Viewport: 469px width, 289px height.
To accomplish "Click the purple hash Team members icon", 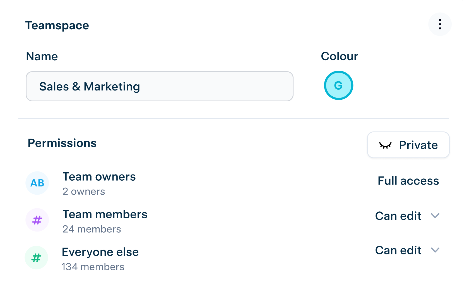I will pos(37,220).
